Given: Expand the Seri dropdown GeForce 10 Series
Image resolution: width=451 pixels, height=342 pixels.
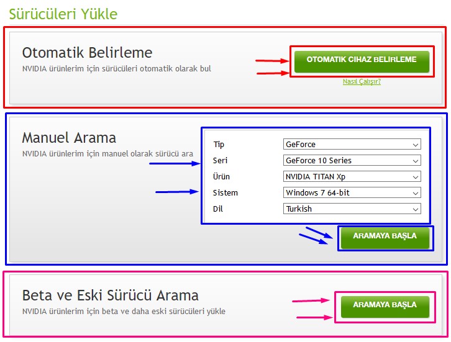Looking at the screenshot, I should point(352,160).
